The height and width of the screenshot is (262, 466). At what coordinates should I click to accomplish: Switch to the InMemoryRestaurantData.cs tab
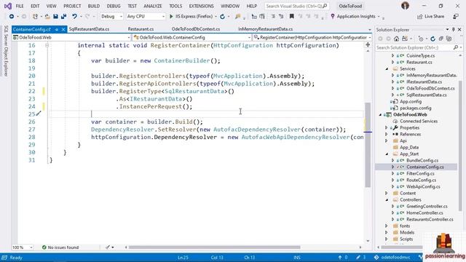pos(265,29)
